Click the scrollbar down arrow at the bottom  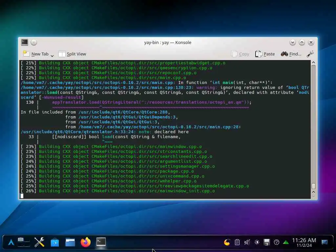tap(313, 197)
